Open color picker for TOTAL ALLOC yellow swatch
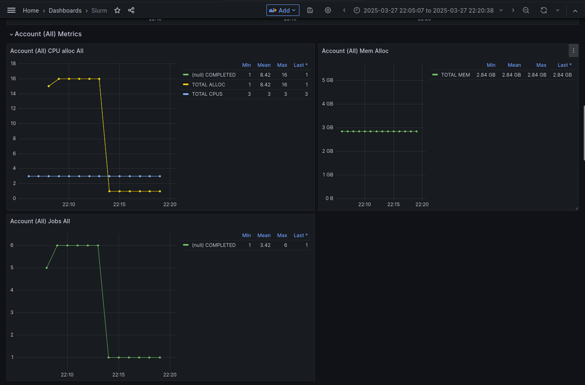 coord(186,85)
